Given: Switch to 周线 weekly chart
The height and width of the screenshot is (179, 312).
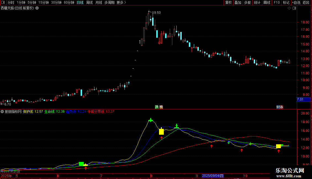Looking at the screenshot, I should coord(89,2).
